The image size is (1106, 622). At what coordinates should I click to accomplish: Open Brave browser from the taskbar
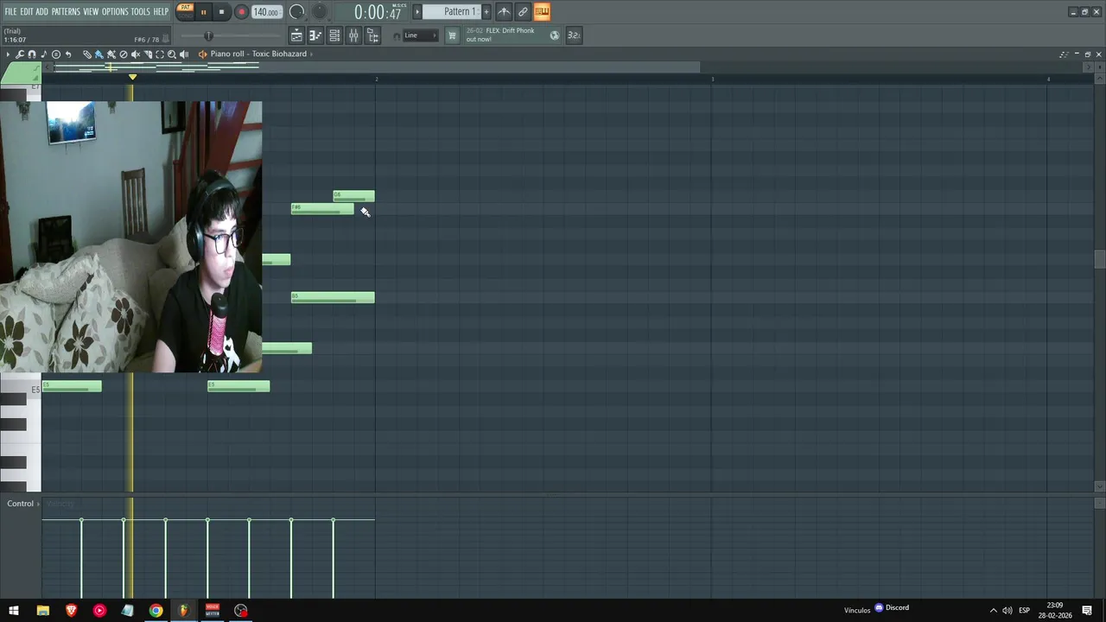click(71, 611)
